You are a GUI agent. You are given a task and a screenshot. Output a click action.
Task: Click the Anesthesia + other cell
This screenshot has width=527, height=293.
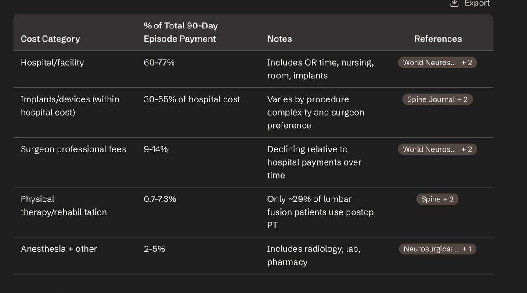click(x=59, y=249)
